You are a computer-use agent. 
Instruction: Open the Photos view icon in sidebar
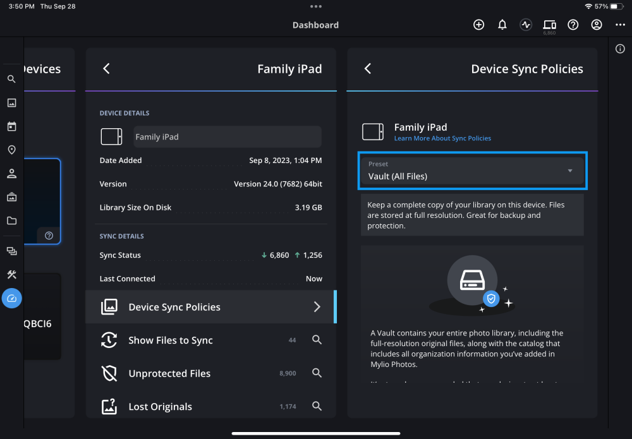click(x=11, y=103)
